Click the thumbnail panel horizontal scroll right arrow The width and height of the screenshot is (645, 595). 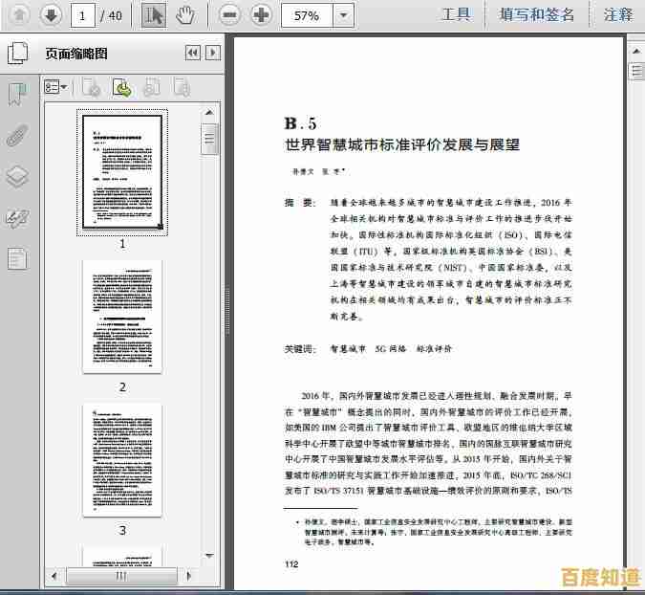(x=189, y=575)
